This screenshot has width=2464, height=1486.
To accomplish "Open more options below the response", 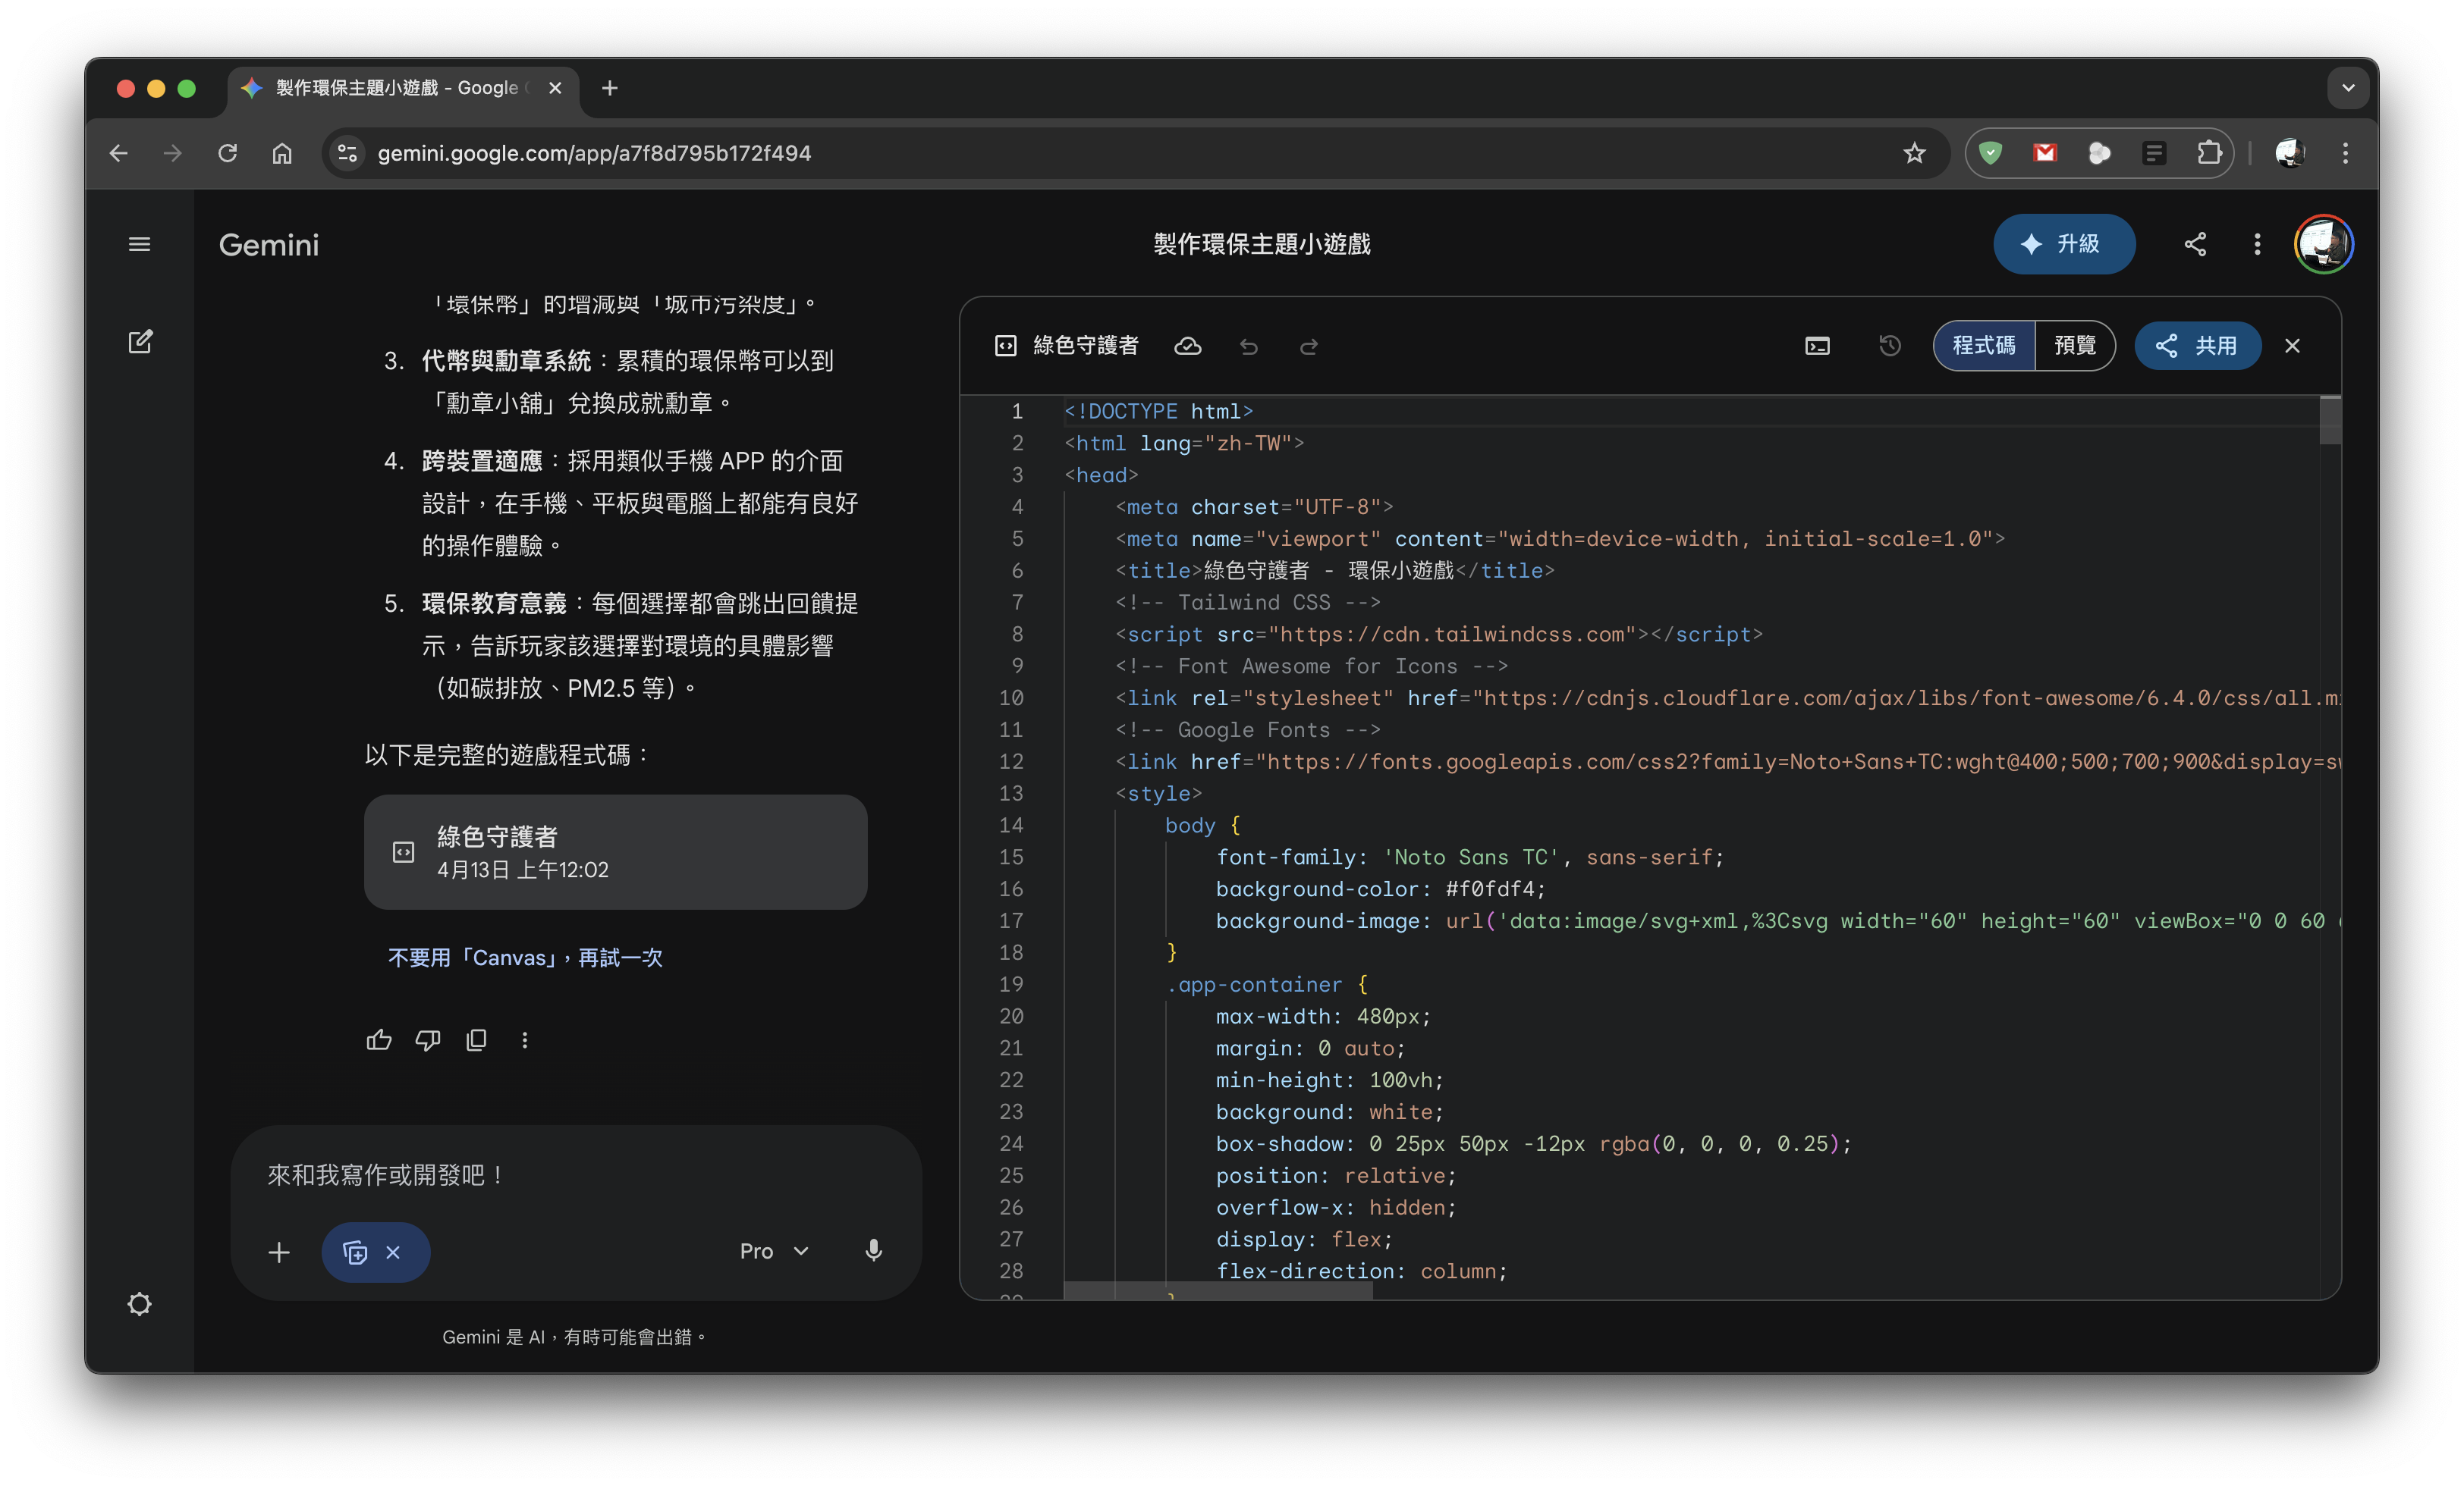I will pyautogui.click(x=524, y=1040).
